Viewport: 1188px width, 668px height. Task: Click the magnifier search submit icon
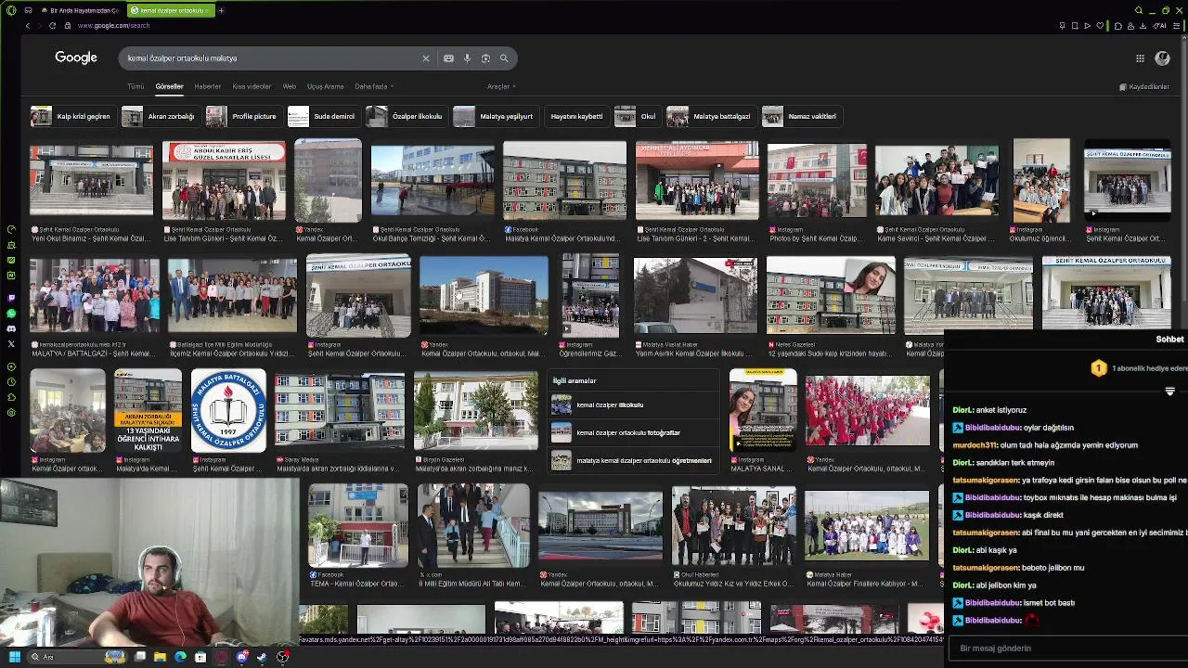(504, 58)
